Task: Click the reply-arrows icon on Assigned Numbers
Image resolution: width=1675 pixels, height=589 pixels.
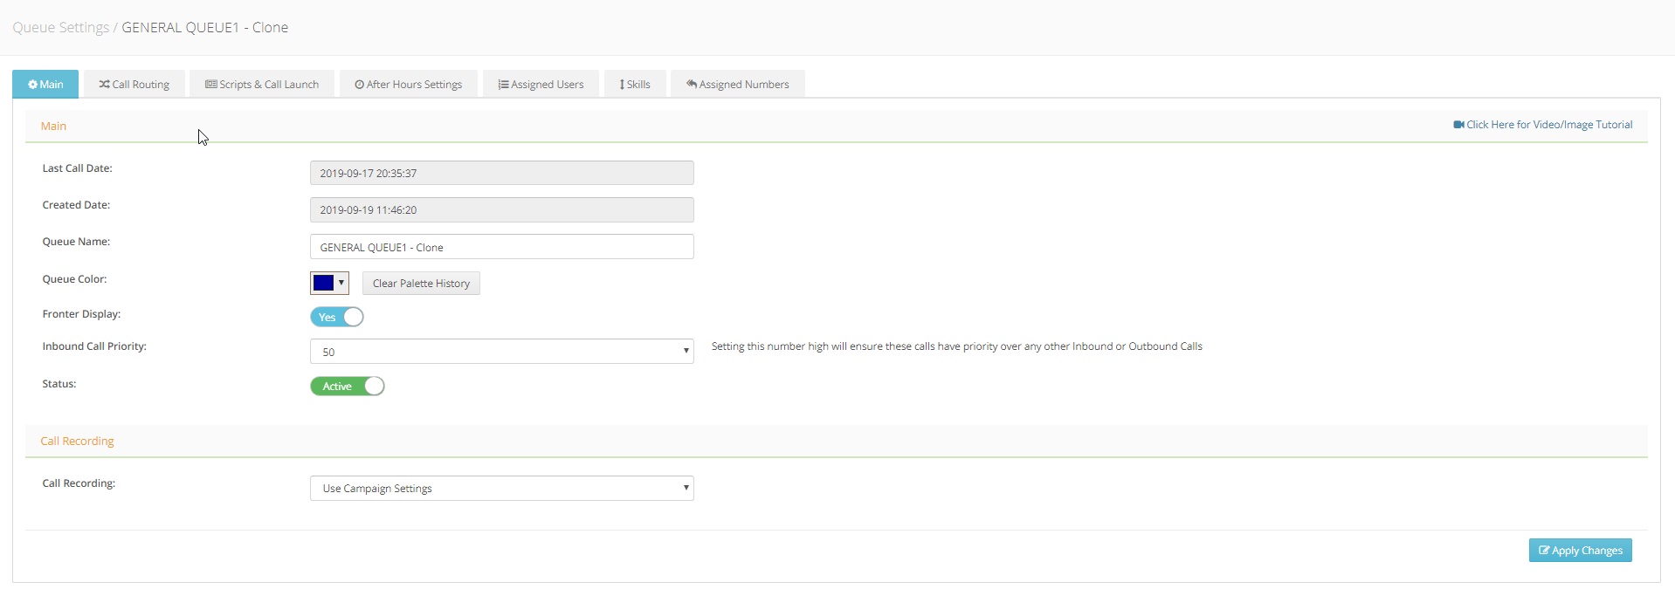Action: [x=692, y=85]
